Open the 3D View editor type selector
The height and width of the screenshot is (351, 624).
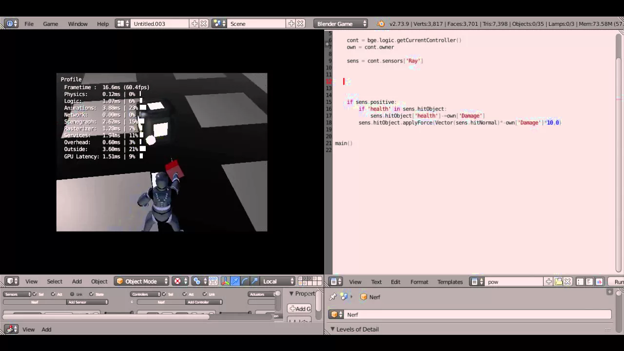tap(12, 281)
